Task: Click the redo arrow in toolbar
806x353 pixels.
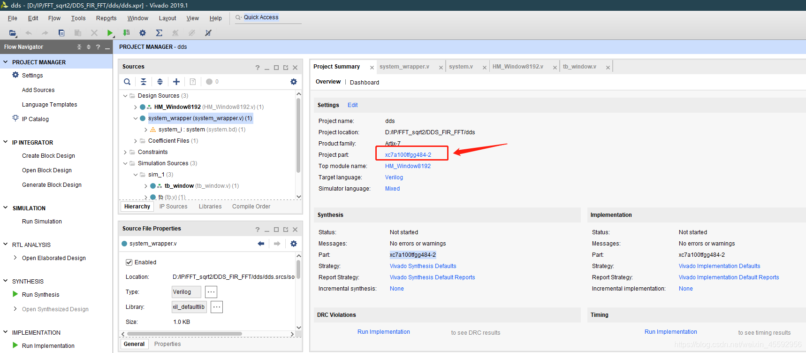Action: coord(45,33)
